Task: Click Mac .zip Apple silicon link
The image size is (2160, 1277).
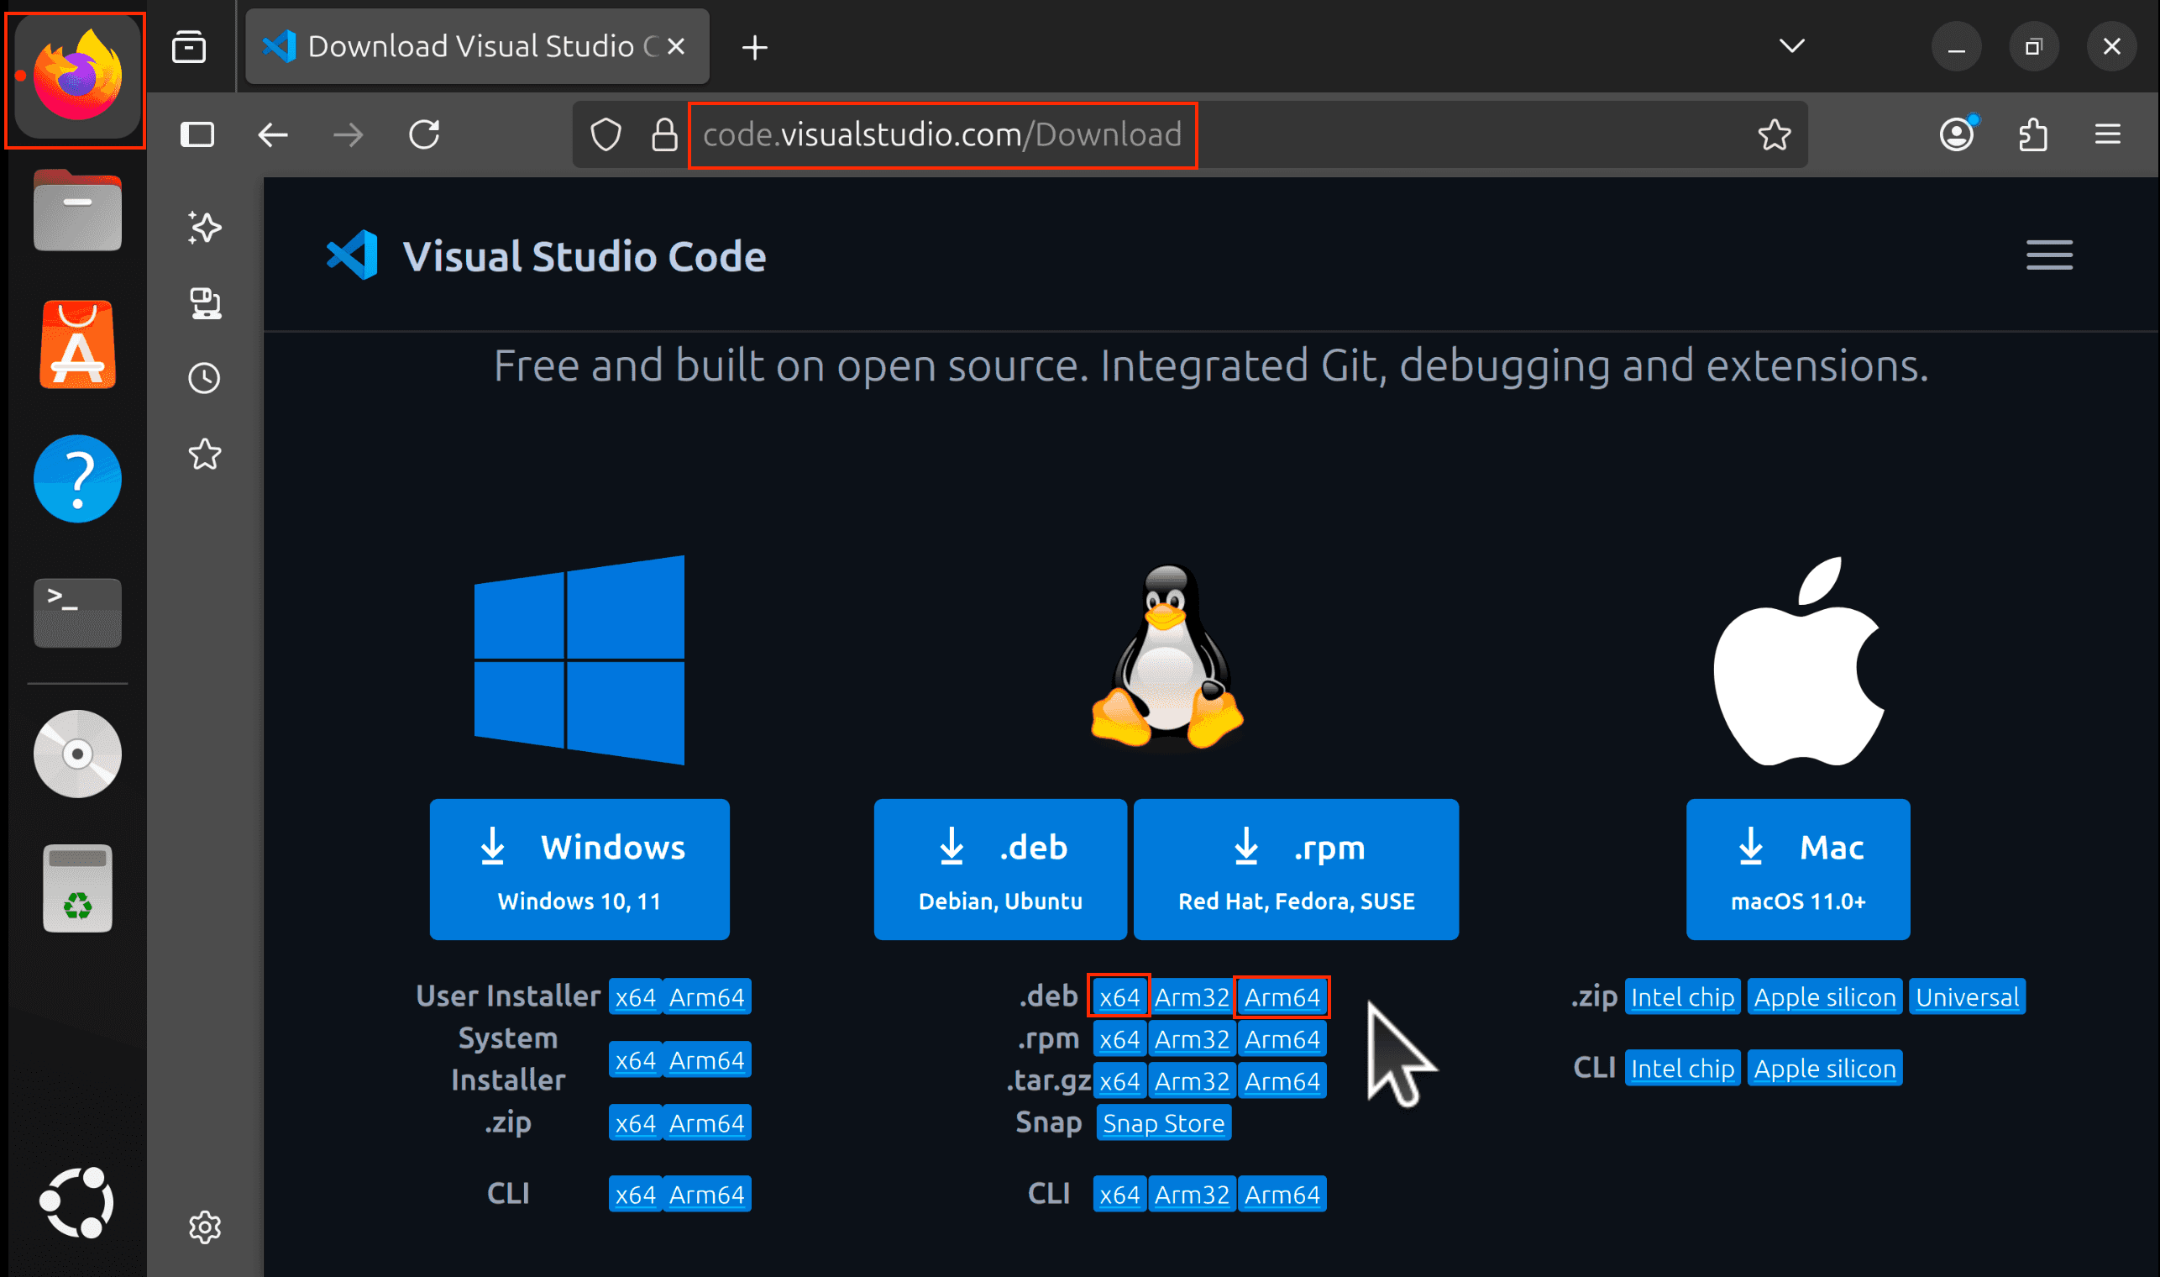Action: [1825, 996]
